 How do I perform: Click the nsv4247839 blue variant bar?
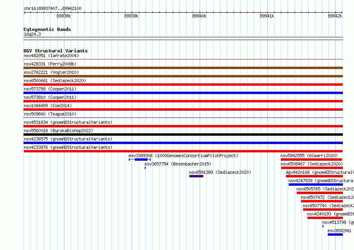coord(316,185)
